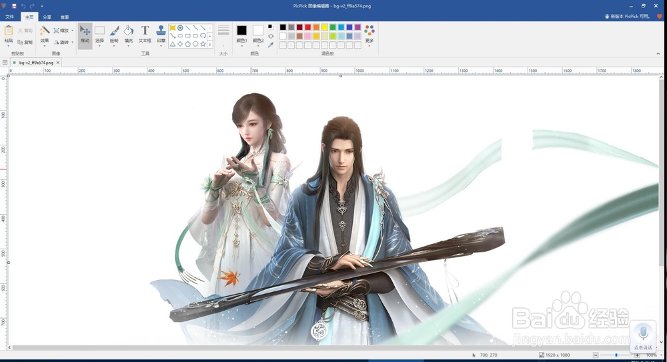Click the vertical scrollbar down arrow
The image size is (667, 362).
pyautogui.click(x=661, y=341)
